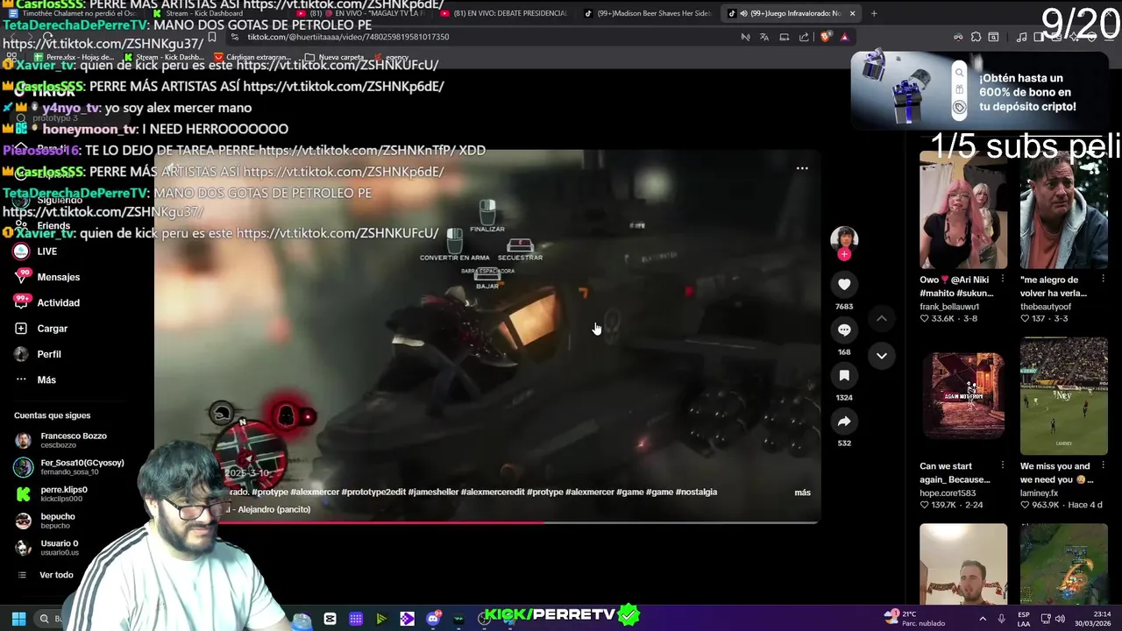Screen dimensions: 1122x631
Task: Follow creator via red plus badge
Action: click(844, 254)
